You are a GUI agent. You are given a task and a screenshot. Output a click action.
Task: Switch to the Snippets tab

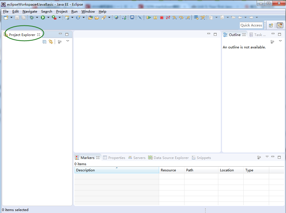[201, 158]
